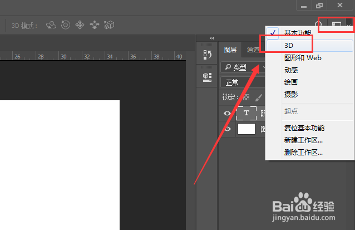The width and height of the screenshot is (355, 230).
Task: Click the search icon in options bar
Action: (x=318, y=25)
